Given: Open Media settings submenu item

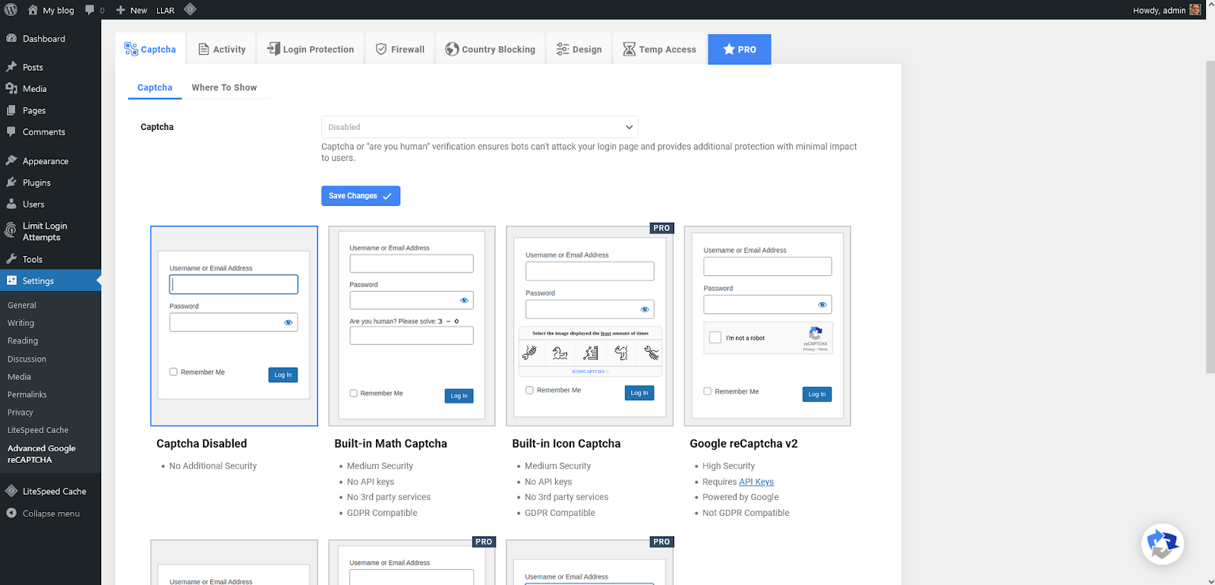Looking at the screenshot, I should tap(19, 377).
